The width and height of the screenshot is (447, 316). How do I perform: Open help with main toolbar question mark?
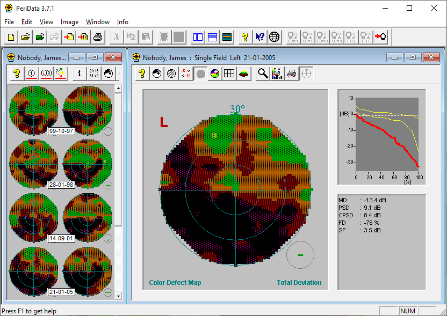coord(246,37)
